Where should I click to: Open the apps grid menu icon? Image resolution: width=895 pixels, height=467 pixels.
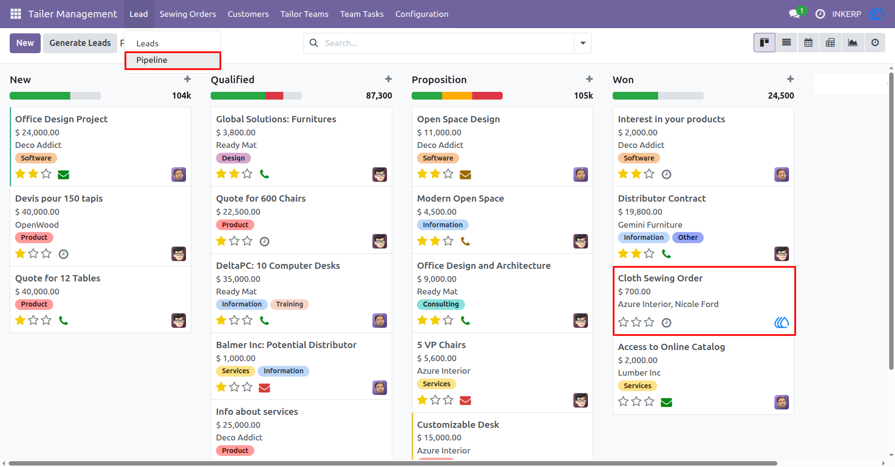coord(15,14)
